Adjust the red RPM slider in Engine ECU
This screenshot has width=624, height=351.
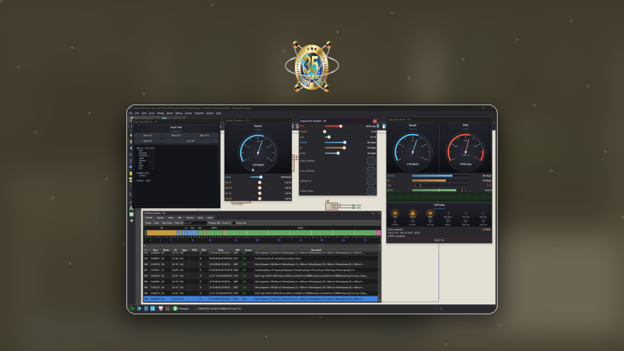pyautogui.click(x=341, y=126)
